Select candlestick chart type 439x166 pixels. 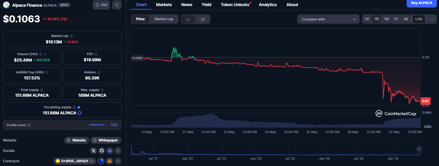[x=203, y=19]
